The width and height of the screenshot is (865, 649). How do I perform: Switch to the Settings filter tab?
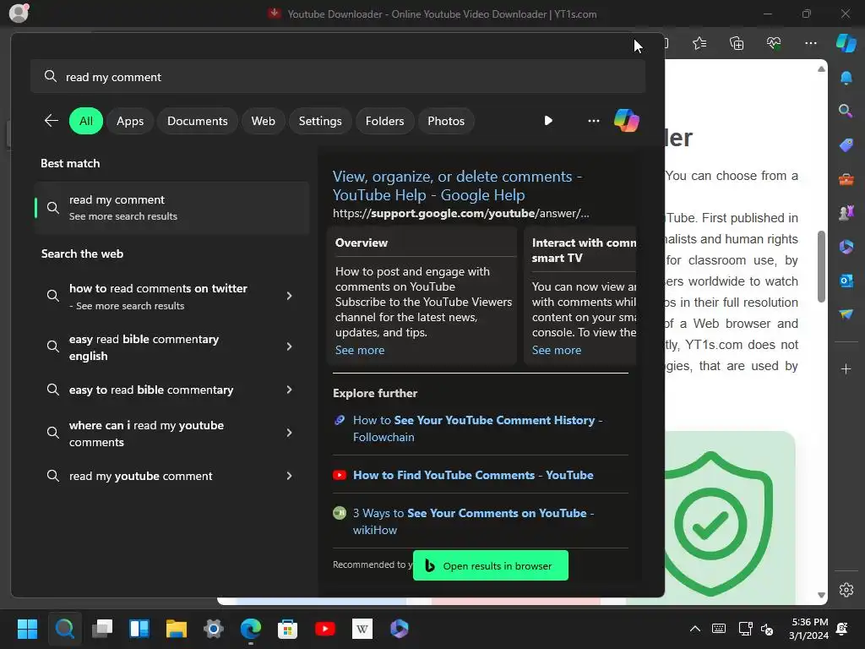320,121
